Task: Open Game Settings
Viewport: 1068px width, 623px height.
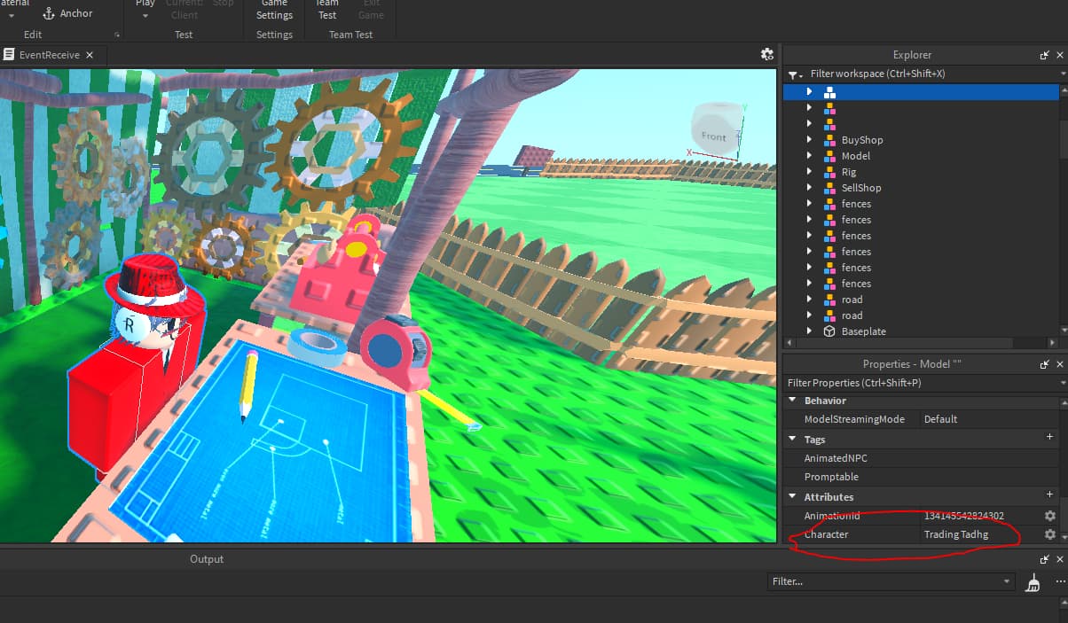Action: 274,10
